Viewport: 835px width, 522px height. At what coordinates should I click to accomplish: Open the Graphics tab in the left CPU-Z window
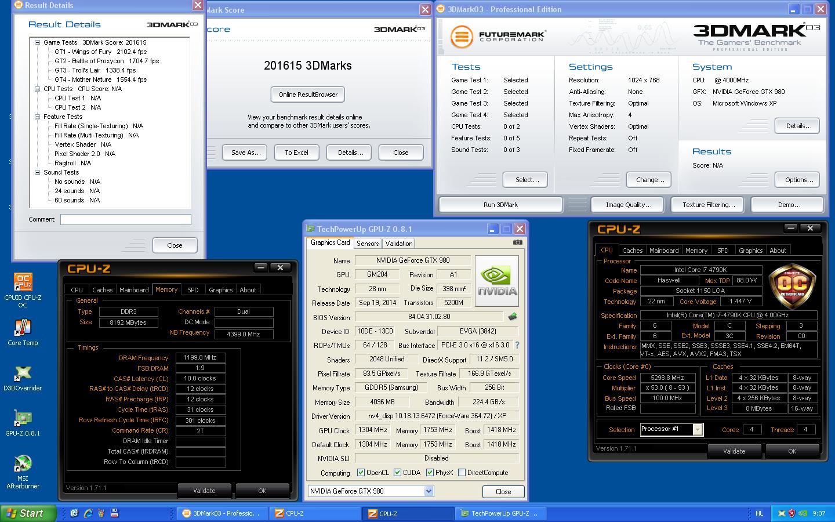click(x=220, y=289)
